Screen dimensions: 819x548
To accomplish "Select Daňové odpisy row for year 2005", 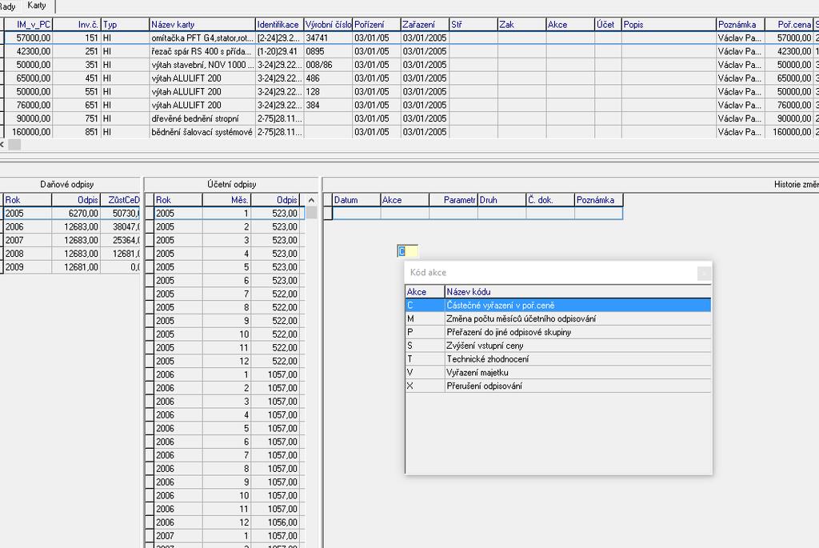I will (71, 213).
